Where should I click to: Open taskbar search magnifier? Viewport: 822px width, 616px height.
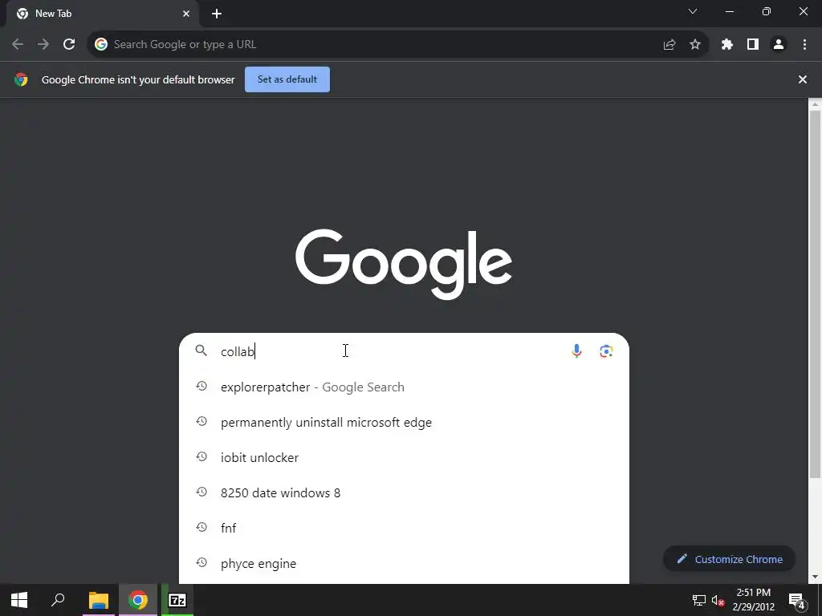click(x=58, y=600)
